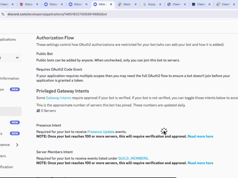The image size is (238, 178).
Task: Select App Verification in the sidebar
Action: click(x=6, y=167)
